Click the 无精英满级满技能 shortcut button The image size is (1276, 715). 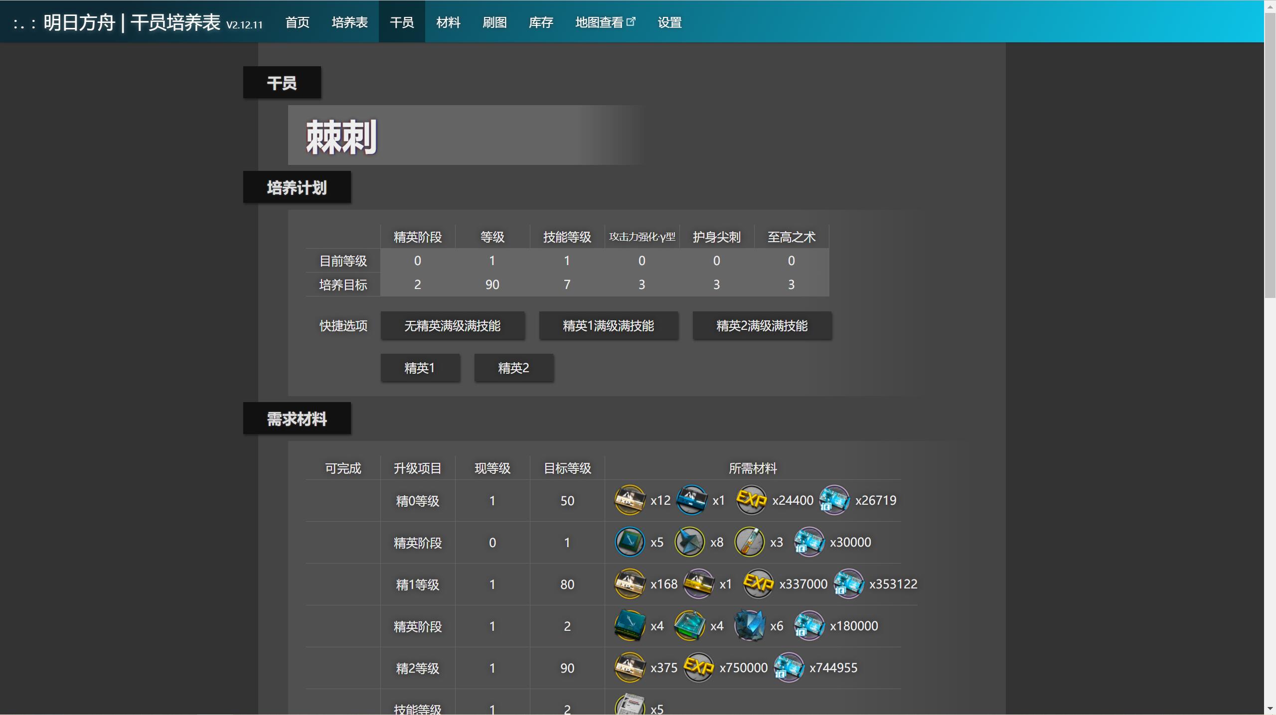453,326
